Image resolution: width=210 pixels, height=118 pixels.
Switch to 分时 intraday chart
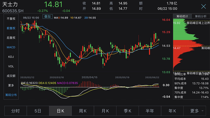[x=15, y=111]
